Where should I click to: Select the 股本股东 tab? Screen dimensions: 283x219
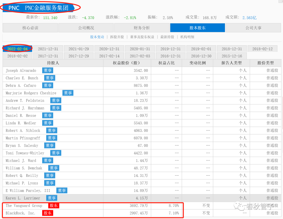198,28
